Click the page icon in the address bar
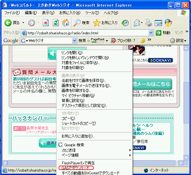The width and height of the screenshot is (191, 175). (x=24, y=33)
